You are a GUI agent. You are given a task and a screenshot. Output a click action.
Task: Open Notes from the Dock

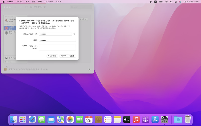coord(117,119)
